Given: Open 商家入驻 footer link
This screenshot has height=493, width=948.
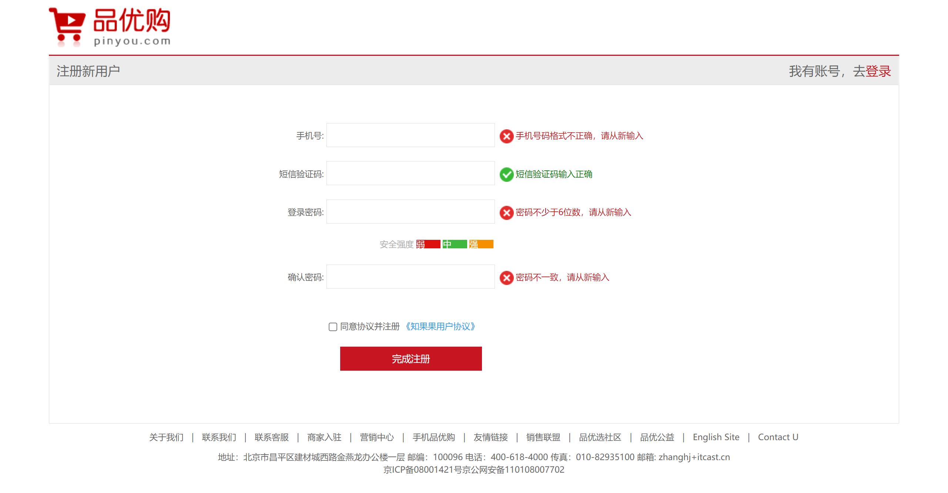Looking at the screenshot, I should tap(324, 437).
